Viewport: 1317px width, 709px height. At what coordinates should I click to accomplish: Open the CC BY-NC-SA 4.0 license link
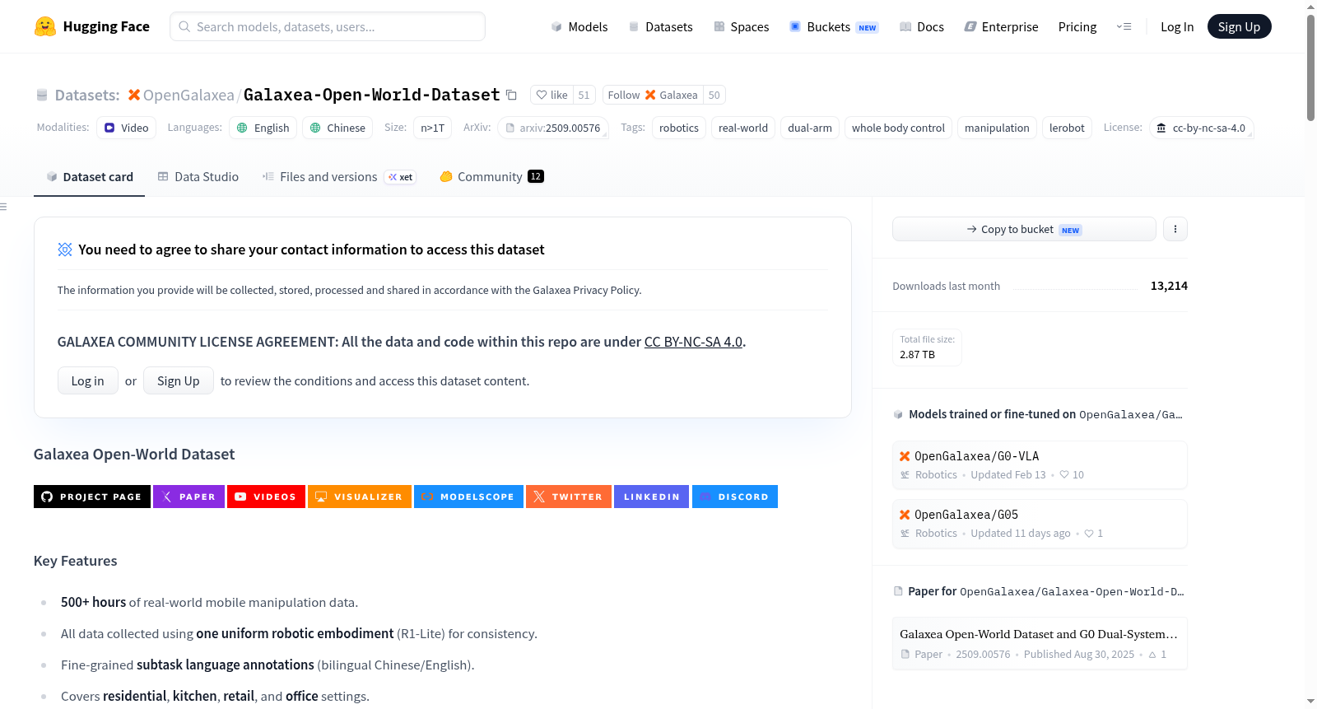(x=693, y=342)
